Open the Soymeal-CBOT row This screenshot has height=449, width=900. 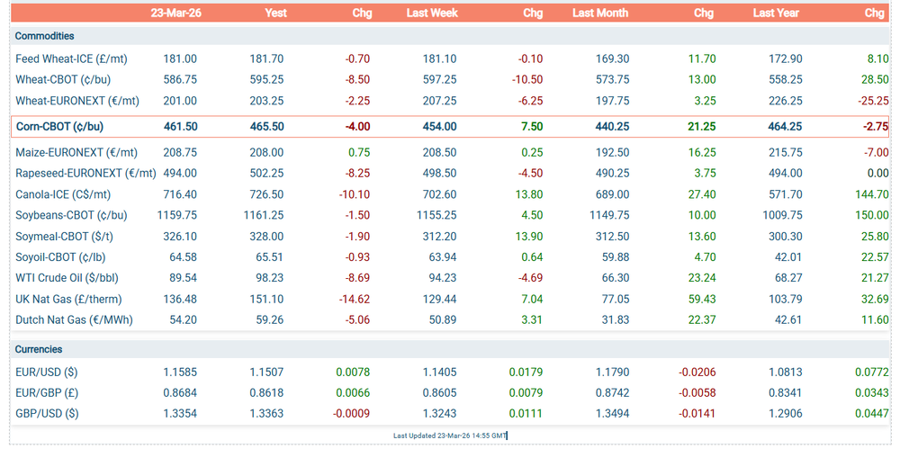[450, 236]
